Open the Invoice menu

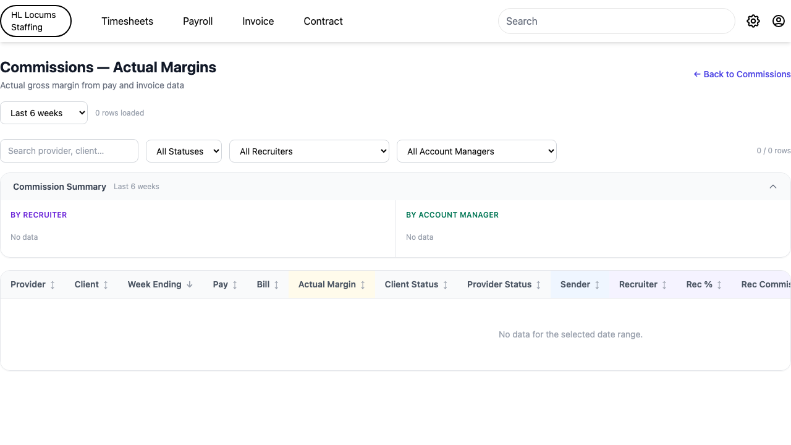coord(258,21)
